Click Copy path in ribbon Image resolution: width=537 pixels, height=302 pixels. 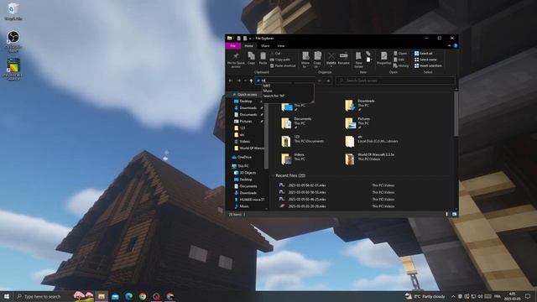coord(280,60)
